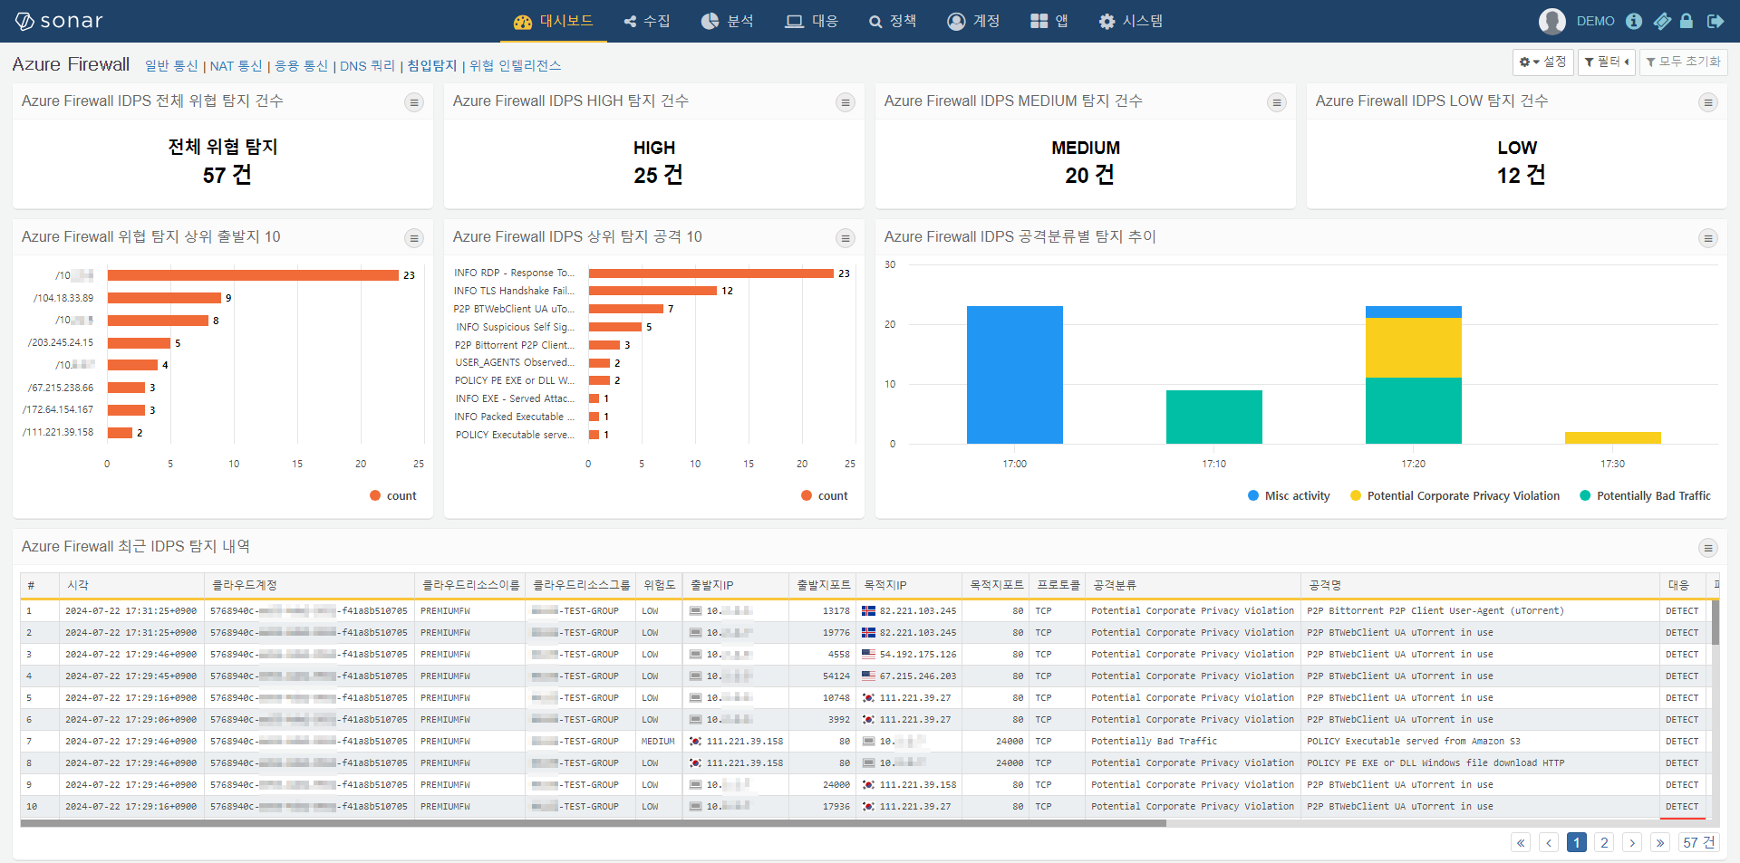Open the DNS 쿼리 link
Image resolution: width=1740 pixels, height=863 pixels.
367,65
